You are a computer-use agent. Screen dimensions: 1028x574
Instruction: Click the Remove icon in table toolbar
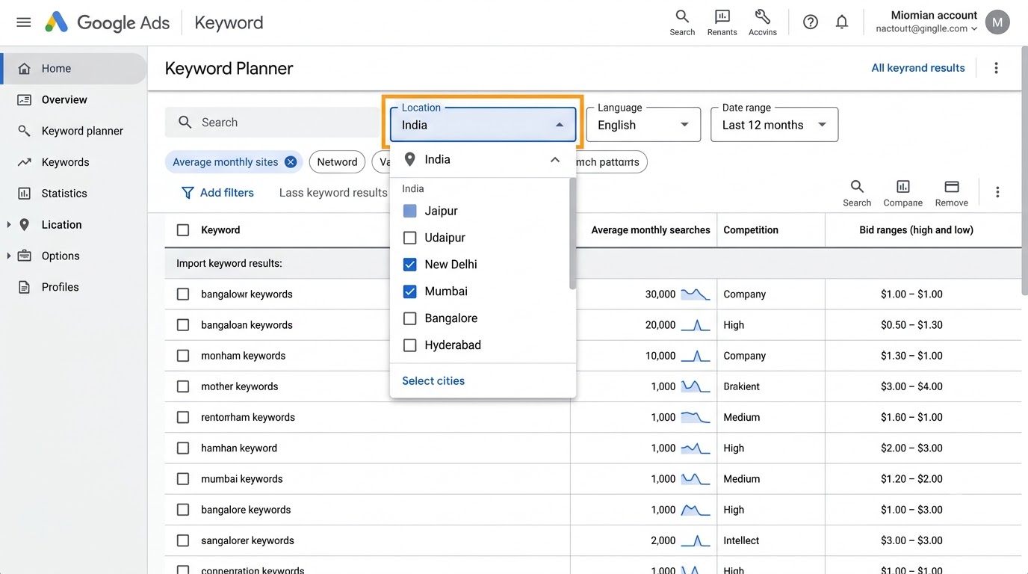tap(952, 192)
